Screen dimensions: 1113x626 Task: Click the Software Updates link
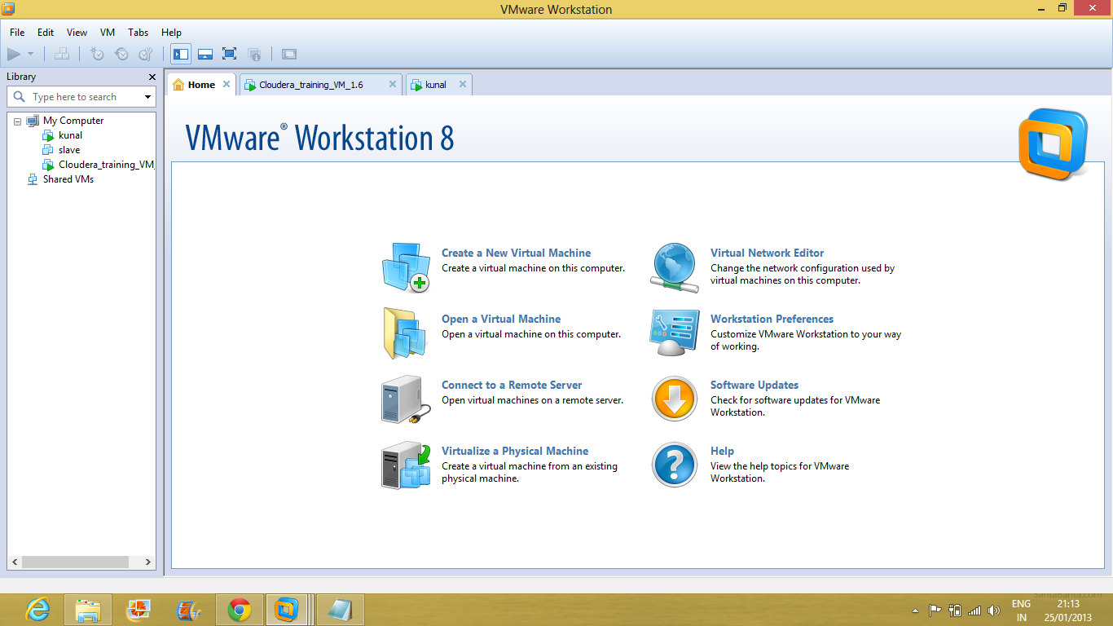754,386
